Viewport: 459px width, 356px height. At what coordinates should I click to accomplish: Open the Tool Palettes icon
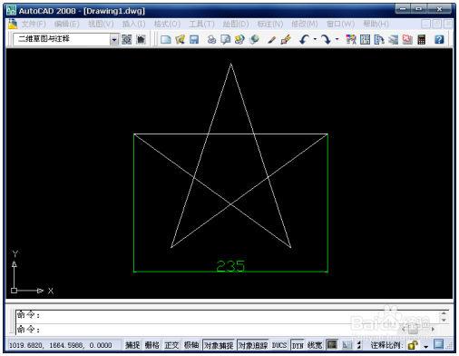coord(379,39)
